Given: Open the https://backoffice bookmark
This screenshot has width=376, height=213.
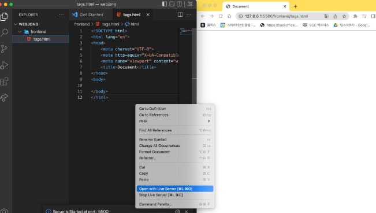Looking at the screenshot, I should (x=280, y=25).
